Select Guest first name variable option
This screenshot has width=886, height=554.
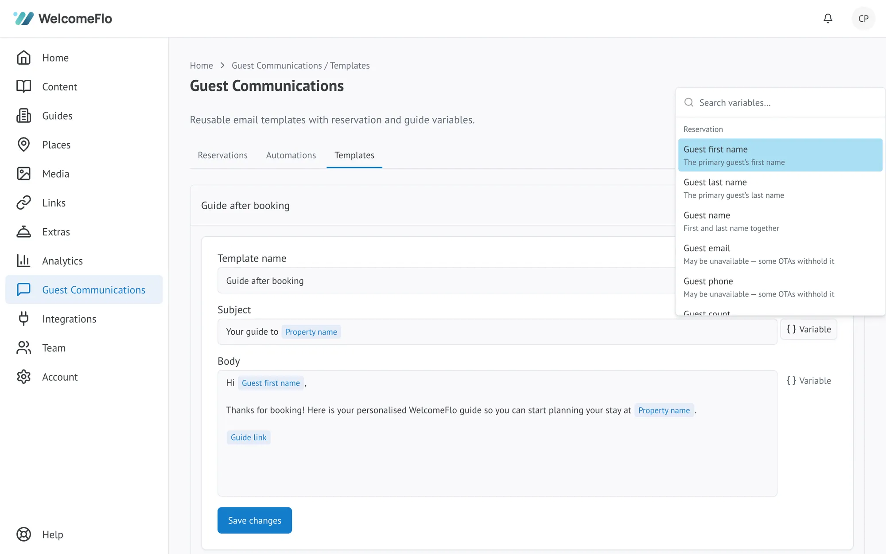tap(780, 155)
